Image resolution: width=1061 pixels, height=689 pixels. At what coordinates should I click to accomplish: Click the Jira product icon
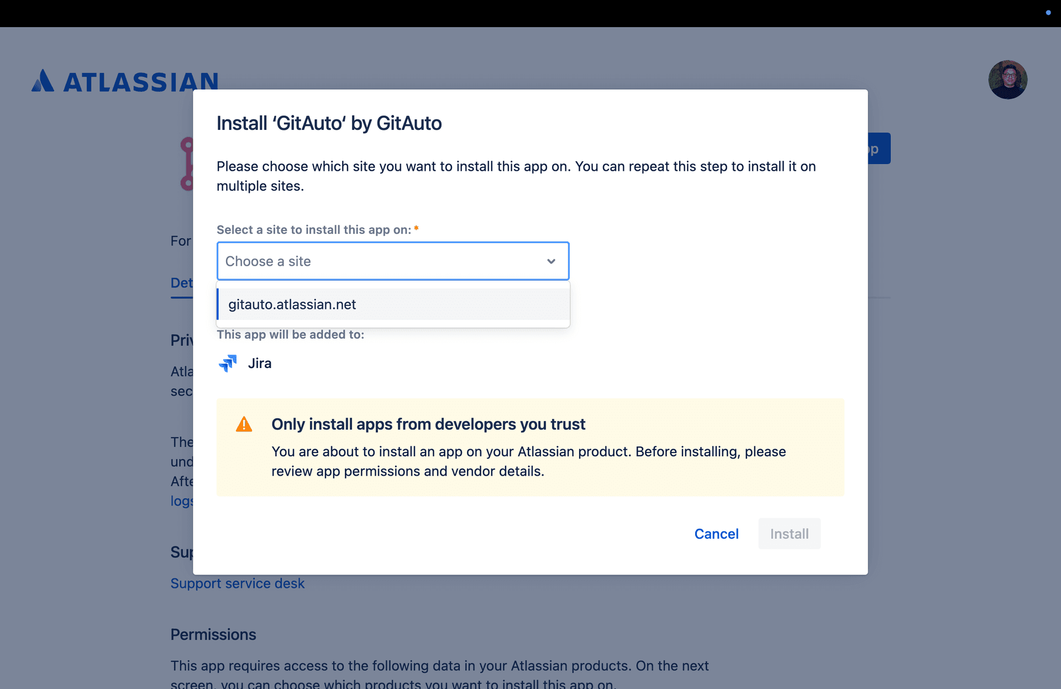tap(228, 363)
